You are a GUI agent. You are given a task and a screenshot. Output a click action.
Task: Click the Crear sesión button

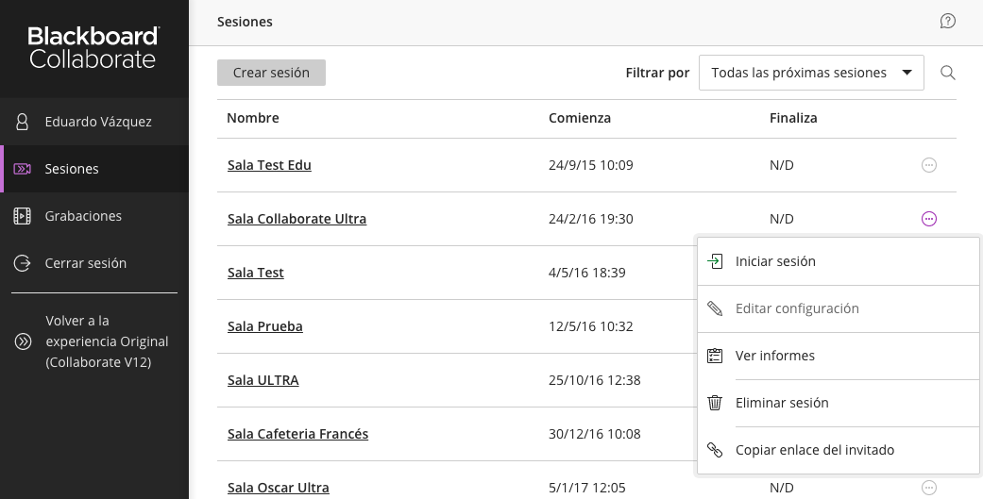click(x=271, y=73)
